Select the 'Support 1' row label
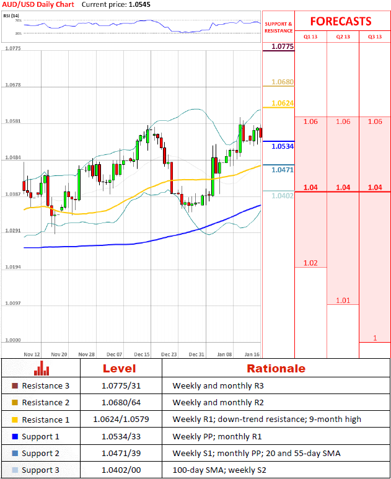This screenshot has height=479, width=391. pyautogui.click(x=40, y=437)
